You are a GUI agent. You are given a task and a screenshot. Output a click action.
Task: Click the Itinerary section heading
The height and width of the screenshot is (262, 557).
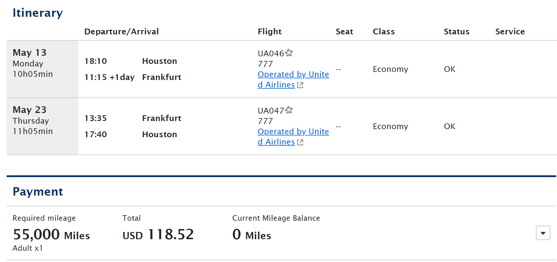[38, 13]
